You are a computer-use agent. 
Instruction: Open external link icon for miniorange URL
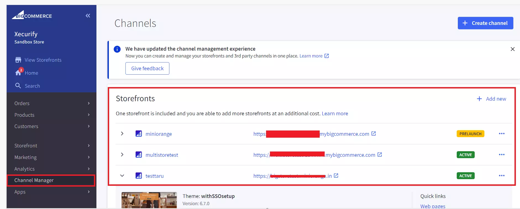point(374,134)
